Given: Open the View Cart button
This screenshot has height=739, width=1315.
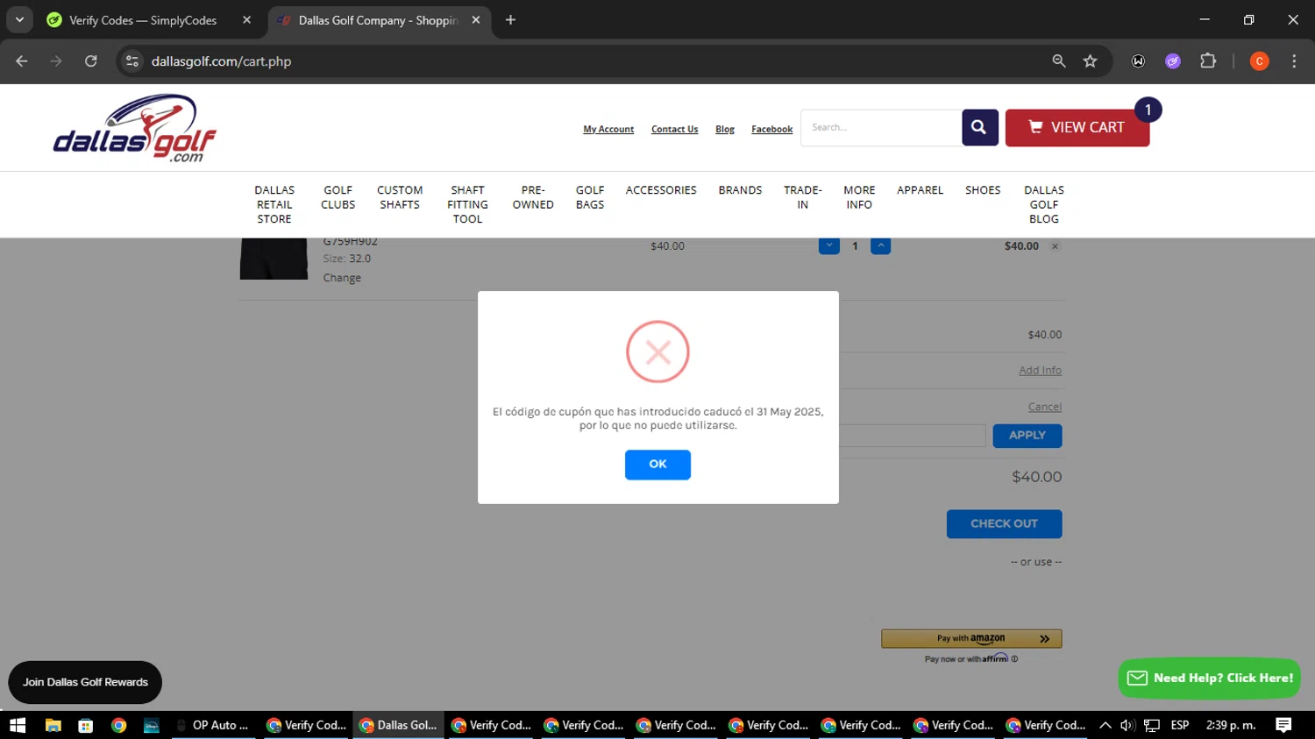Looking at the screenshot, I should [x=1077, y=128].
